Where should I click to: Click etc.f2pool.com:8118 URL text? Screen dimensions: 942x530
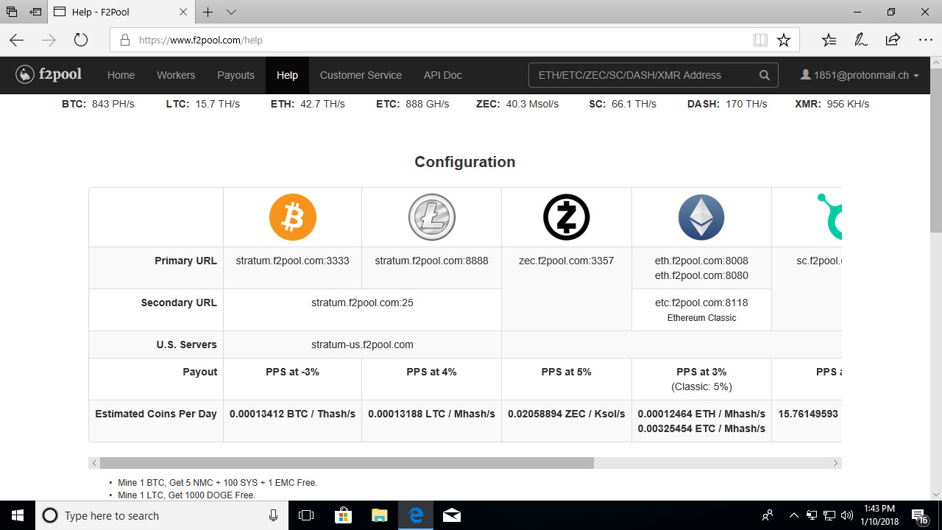click(x=701, y=303)
